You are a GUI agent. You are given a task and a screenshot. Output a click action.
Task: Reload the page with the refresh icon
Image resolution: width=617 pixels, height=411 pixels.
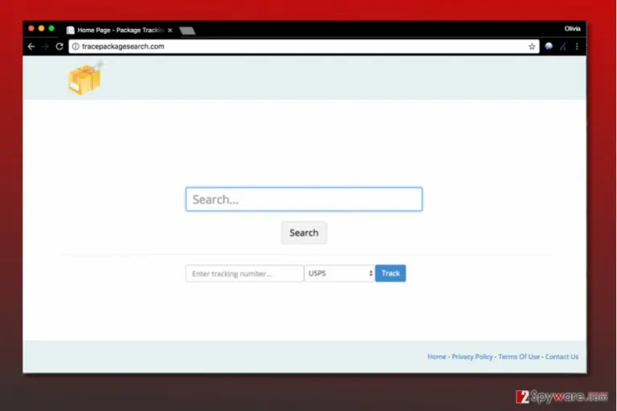tap(59, 47)
